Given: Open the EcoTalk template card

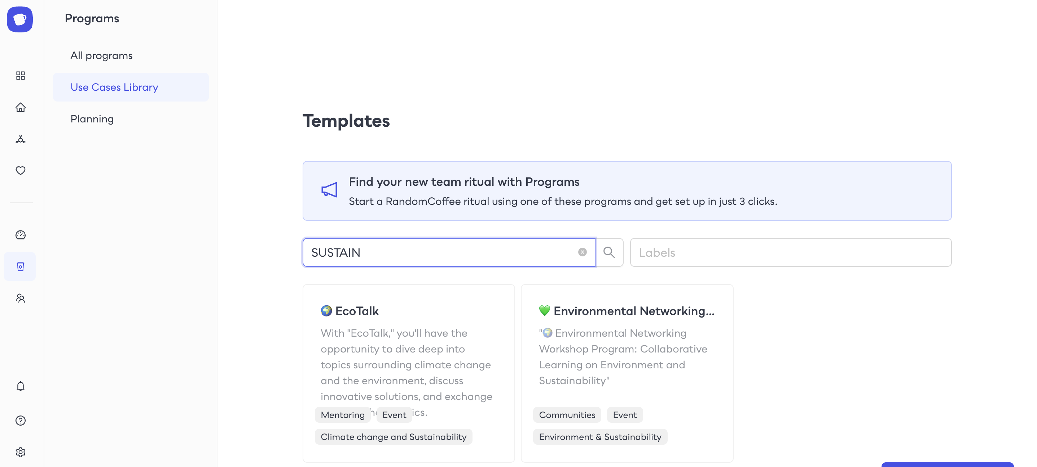Looking at the screenshot, I should 409,373.
